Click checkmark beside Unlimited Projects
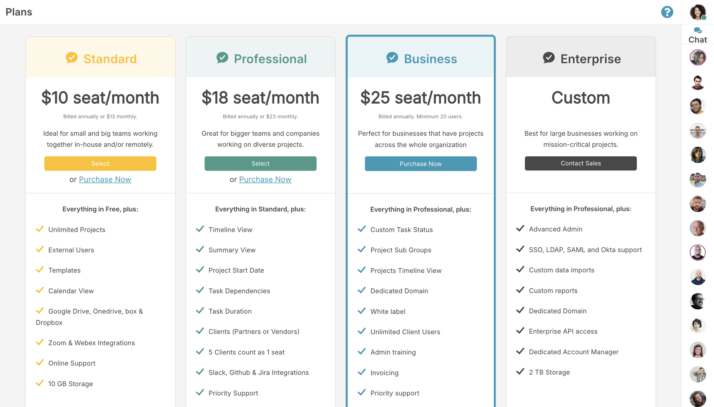 click(x=40, y=229)
